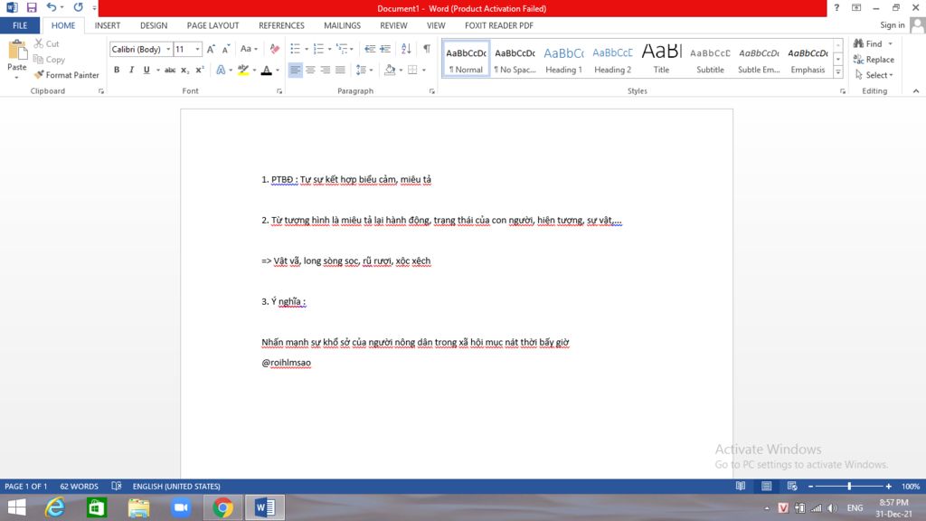This screenshot has width=926, height=521.
Task: Toggle italic formatting
Action: [131, 70]
